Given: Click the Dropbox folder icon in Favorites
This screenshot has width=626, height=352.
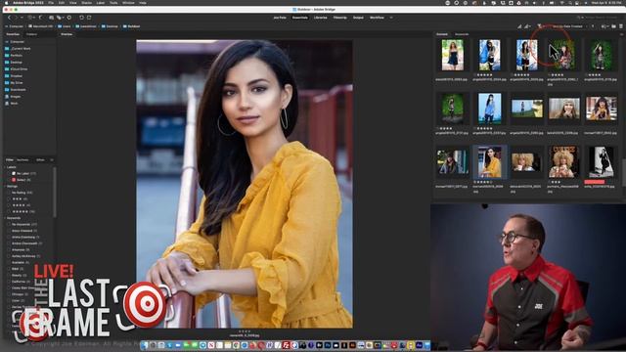Looking at the screenshot, I should point(7,76).
